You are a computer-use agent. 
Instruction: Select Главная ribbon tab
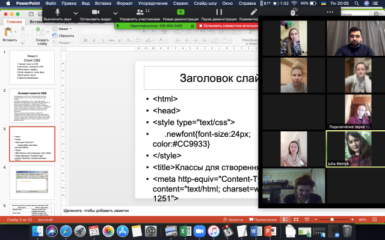(x=14, y=22)
